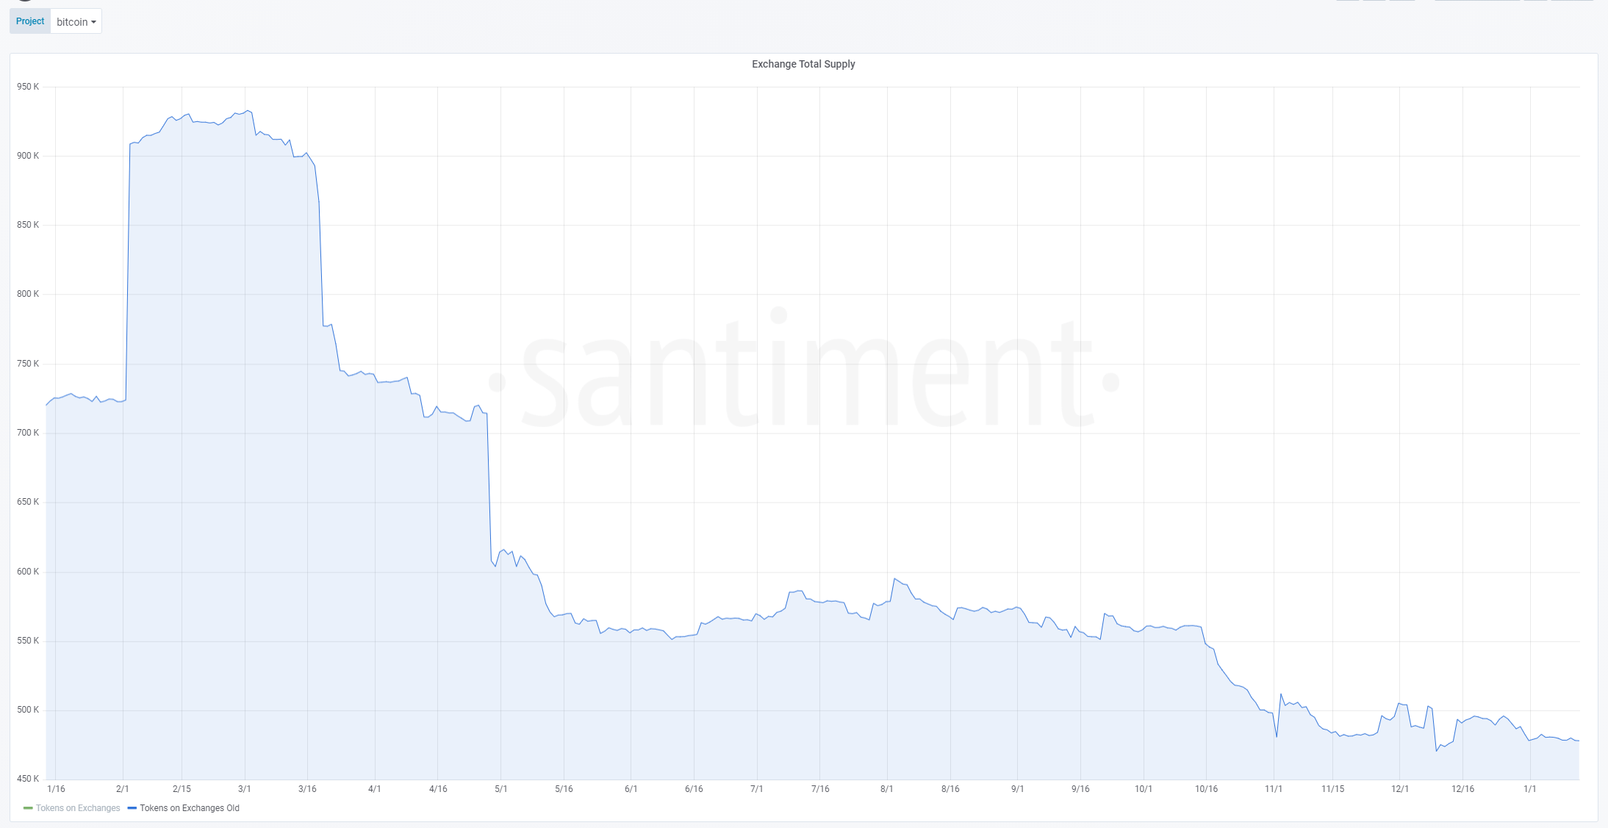
Task: Click the 500 K y-axis label
Action: [28, 710]
